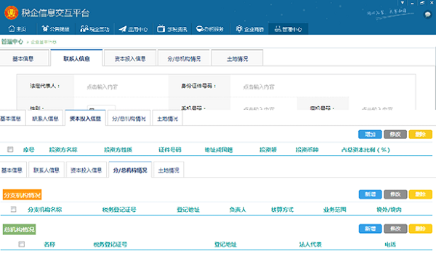This screenshot has width=436, height=262.
Task: Click the green 总机构情况 section label
Action: (x=19, y=229)
